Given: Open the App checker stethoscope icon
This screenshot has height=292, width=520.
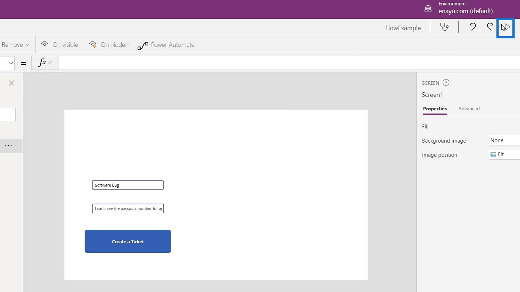Looking at the screenshot, I should 444,27.
